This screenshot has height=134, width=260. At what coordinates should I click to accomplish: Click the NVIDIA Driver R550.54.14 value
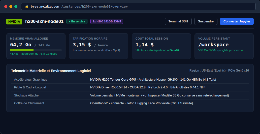click(x=148, y=87)
